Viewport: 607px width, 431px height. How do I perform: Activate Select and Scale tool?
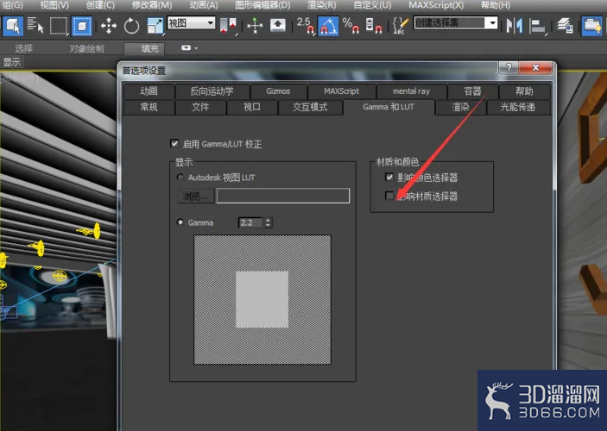point(155,26)
